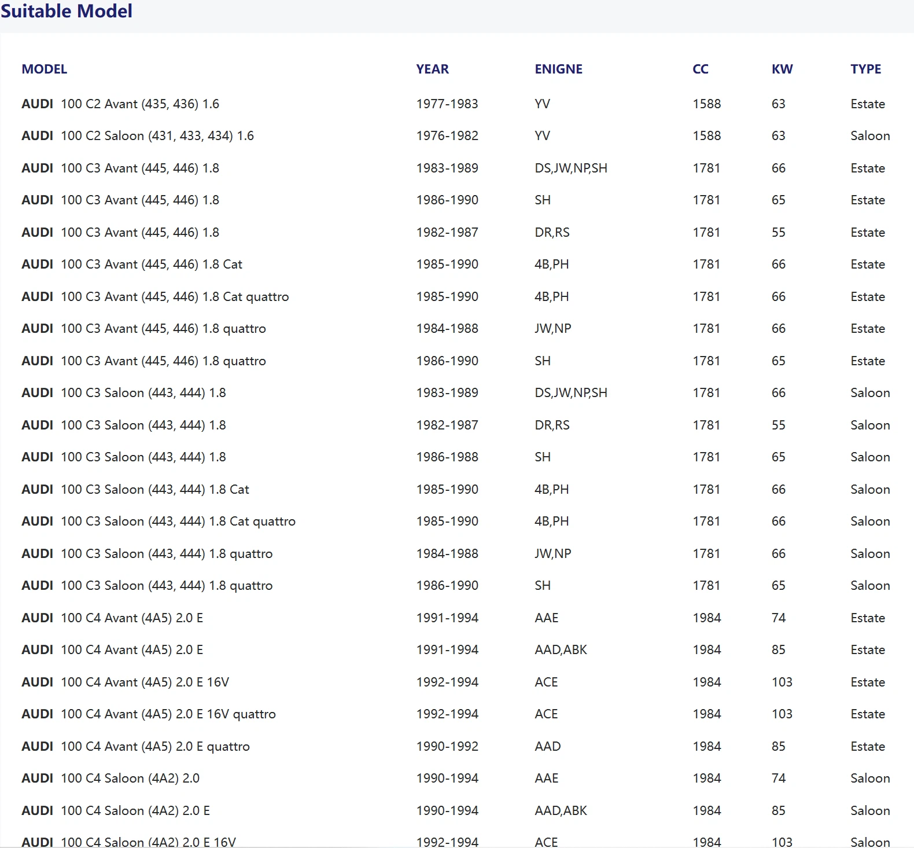Click the YEAR column header
Screen dimensions: 914x848
[432, 69]
